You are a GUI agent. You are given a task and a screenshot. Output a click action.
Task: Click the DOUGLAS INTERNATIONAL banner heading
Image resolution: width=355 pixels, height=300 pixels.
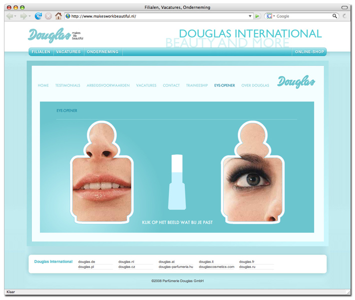coord(250,33)
